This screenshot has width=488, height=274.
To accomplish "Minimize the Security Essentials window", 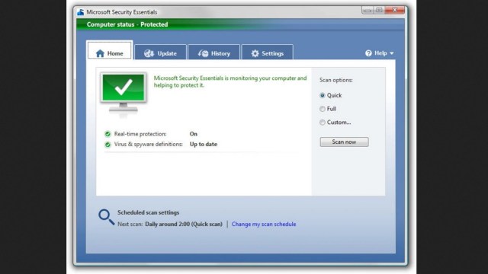I will tap(368, 10).
